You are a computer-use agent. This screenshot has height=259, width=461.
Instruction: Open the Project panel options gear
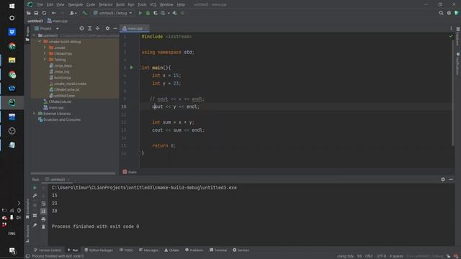107,29
